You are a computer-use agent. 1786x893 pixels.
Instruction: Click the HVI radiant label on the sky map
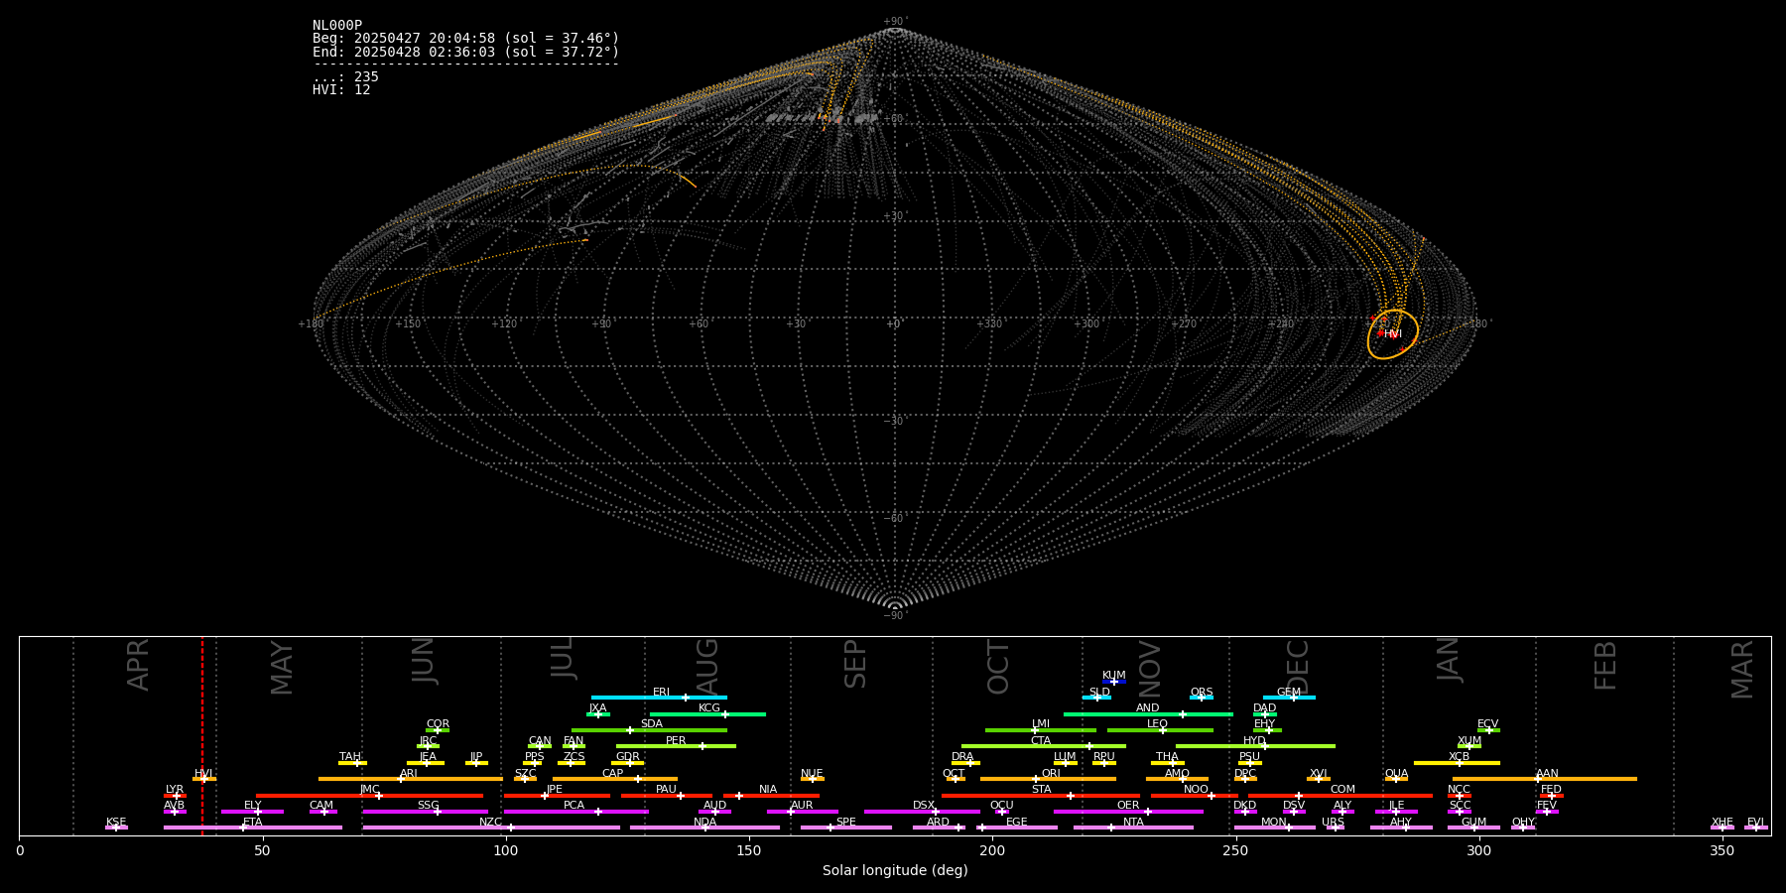point(1393,334)
